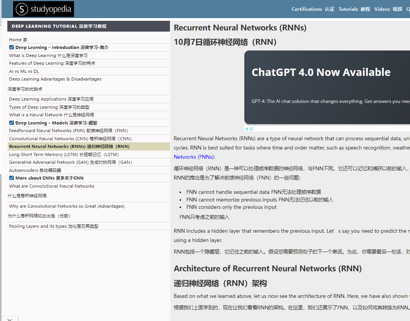Open Generative Adversarial Network (GAN) page
The width and height of the screenshot is (410, 321).
click(71, 162)
